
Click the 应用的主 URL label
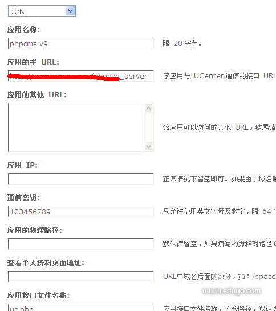coord(33,62)
